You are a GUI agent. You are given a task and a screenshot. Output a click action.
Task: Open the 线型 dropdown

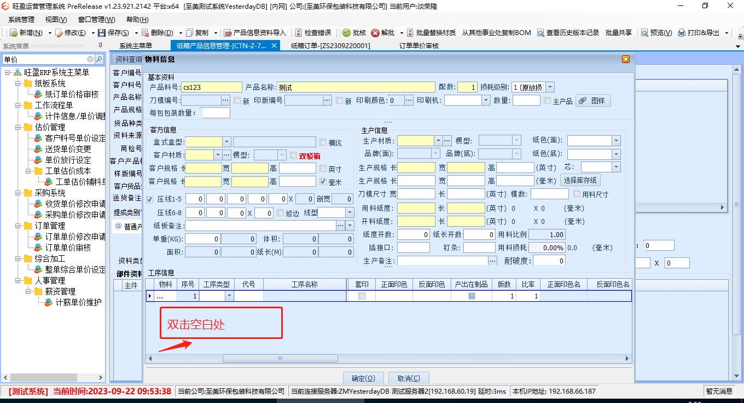click(350, 212)
